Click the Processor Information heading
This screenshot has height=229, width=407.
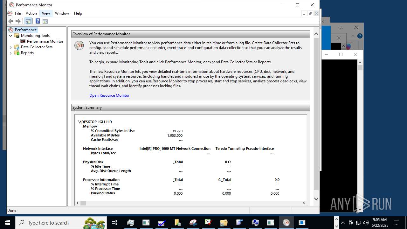coord(101,180)
